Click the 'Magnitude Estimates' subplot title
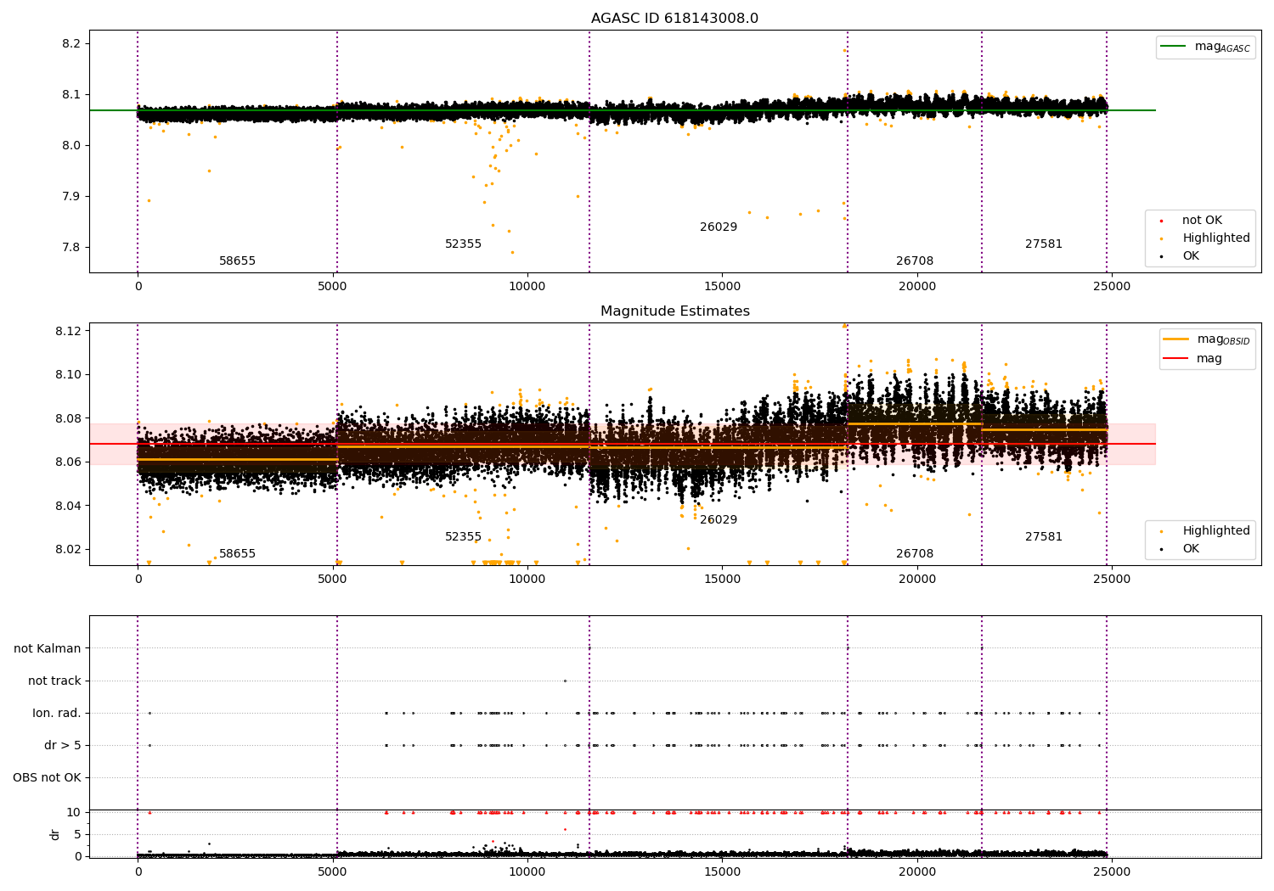The height and width of the screenshot is (891, 1274). (x=674, y=311)
